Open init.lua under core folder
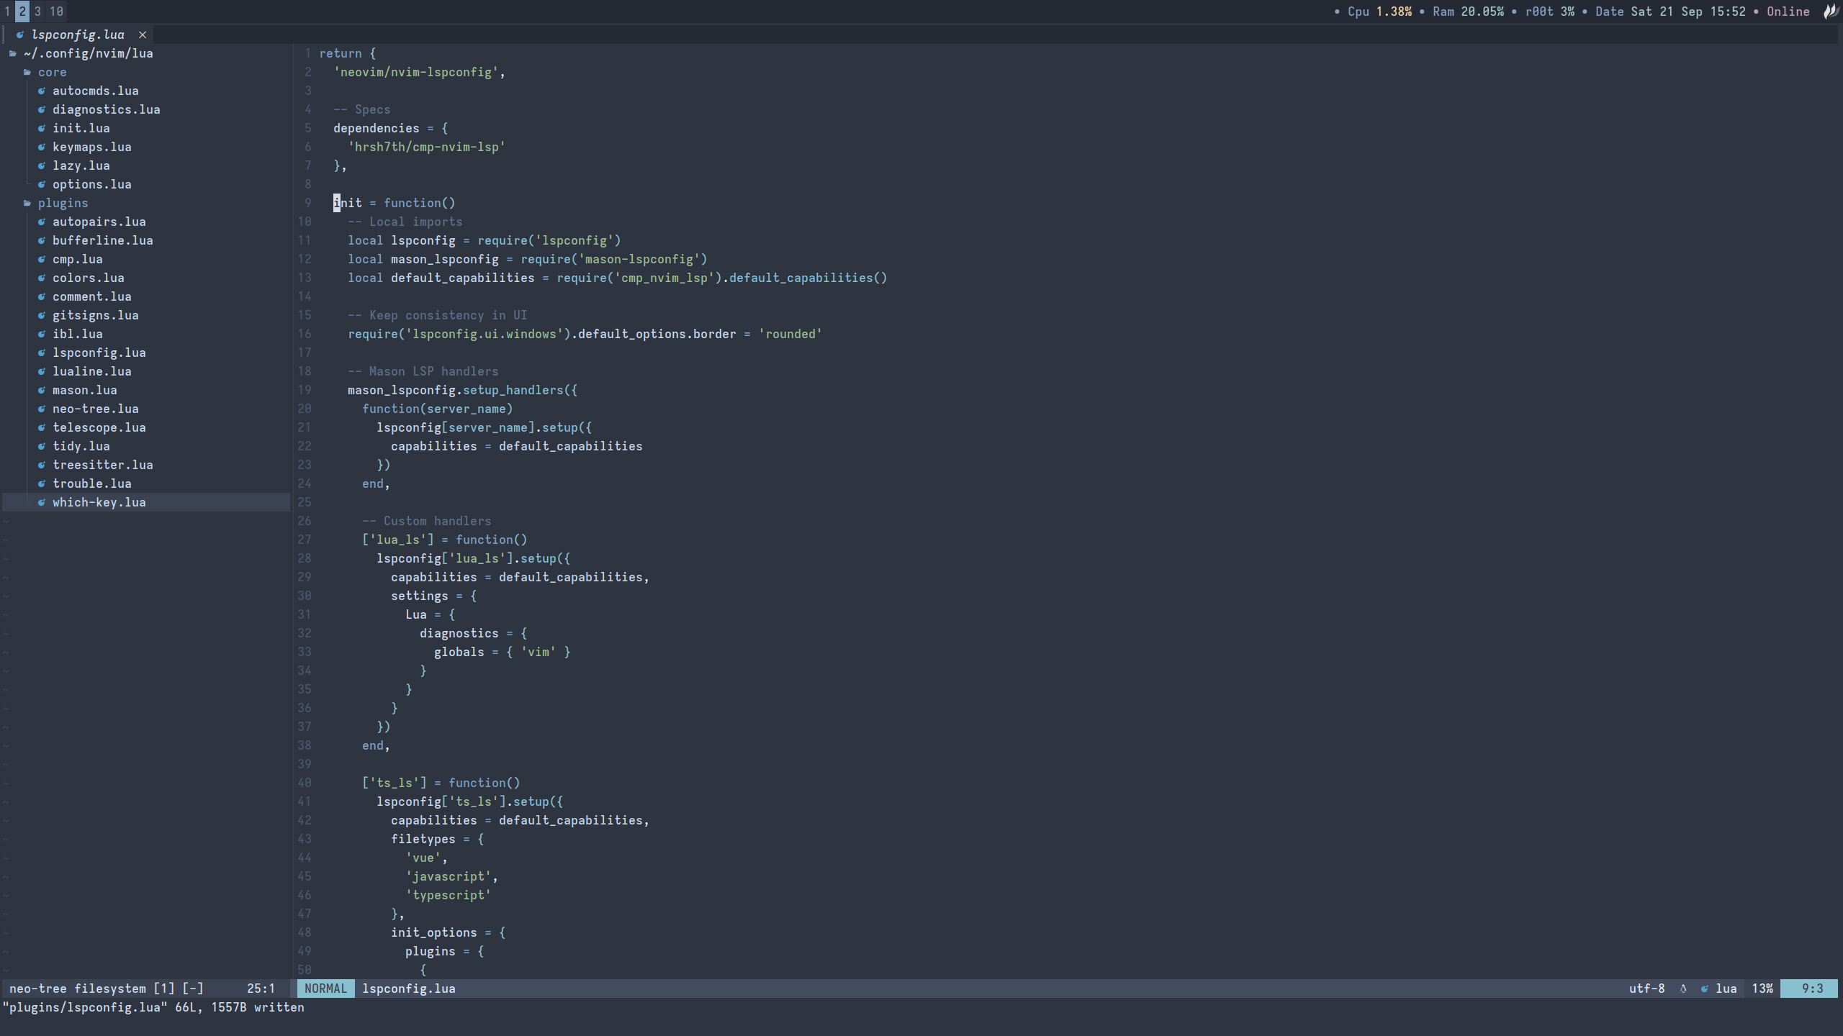 coord(81,128)
